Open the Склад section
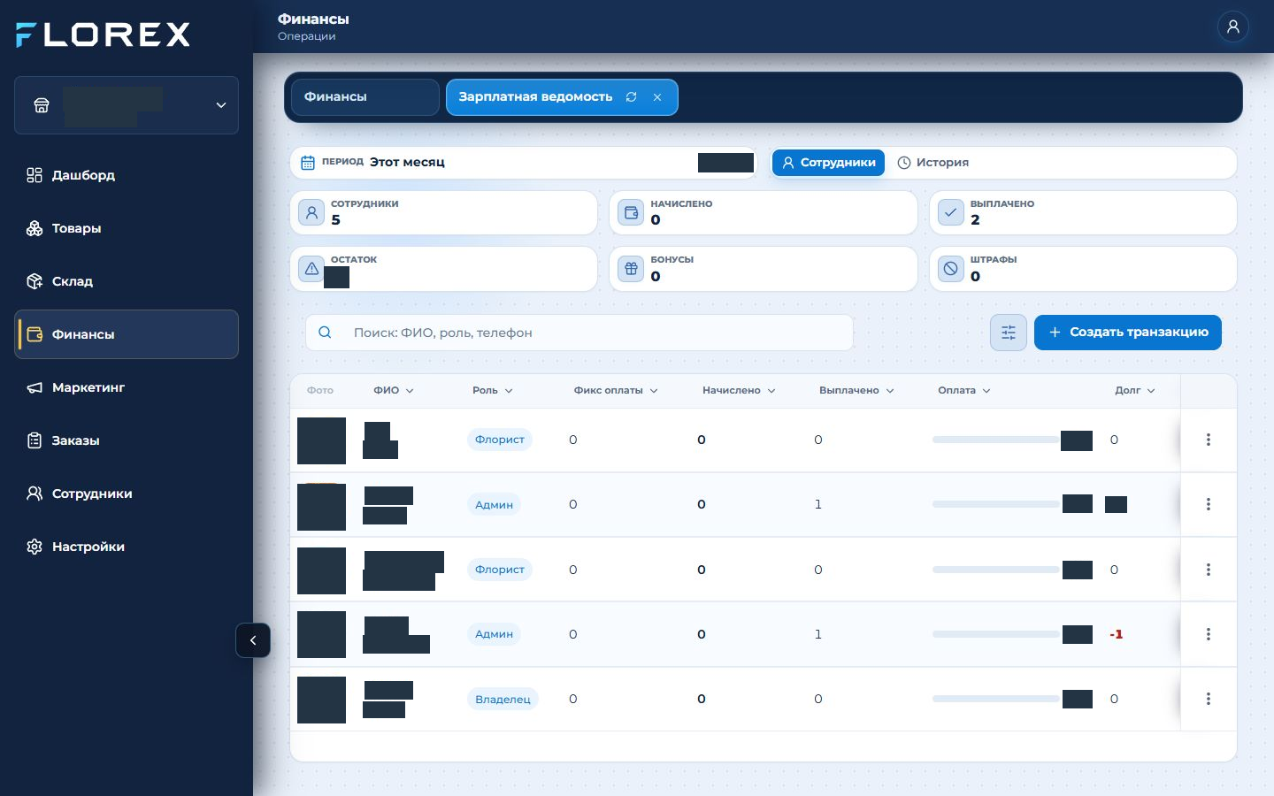The height and width of the screenshot is (796, 1274). 127,281
